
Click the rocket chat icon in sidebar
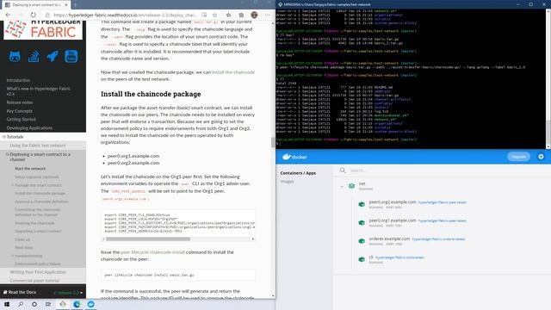pos(53,56)
